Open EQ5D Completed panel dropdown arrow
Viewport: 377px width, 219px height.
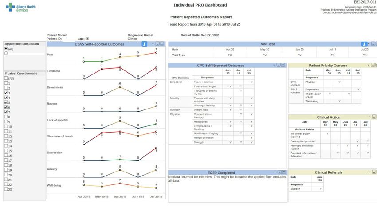[275, 172]
